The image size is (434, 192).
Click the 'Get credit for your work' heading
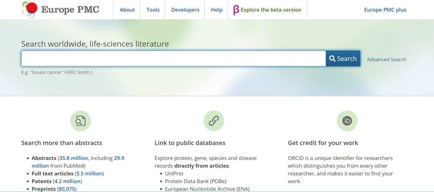pos(323,143)
